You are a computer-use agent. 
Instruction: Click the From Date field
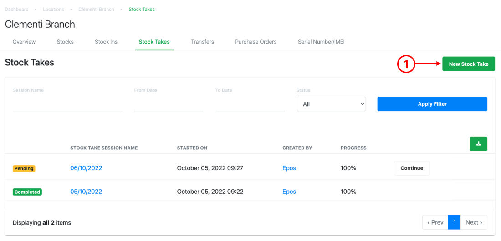coord(169,104)
